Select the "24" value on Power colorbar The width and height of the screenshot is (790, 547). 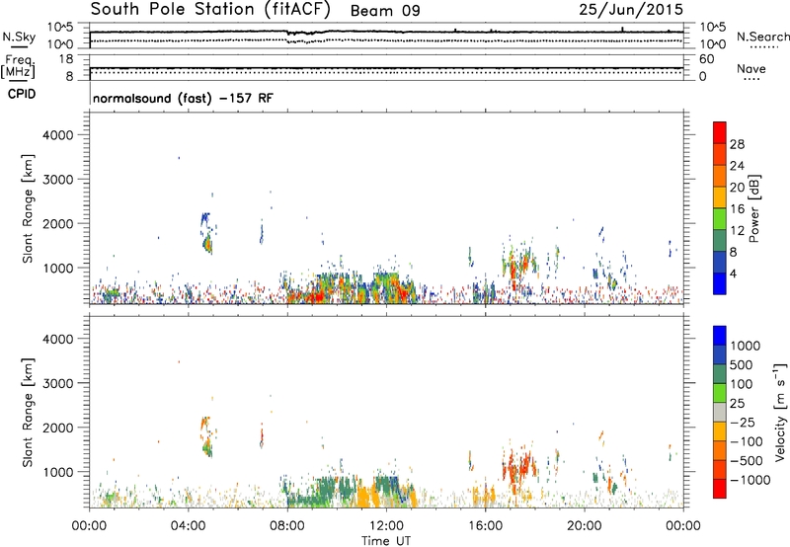tap(737, 166)
